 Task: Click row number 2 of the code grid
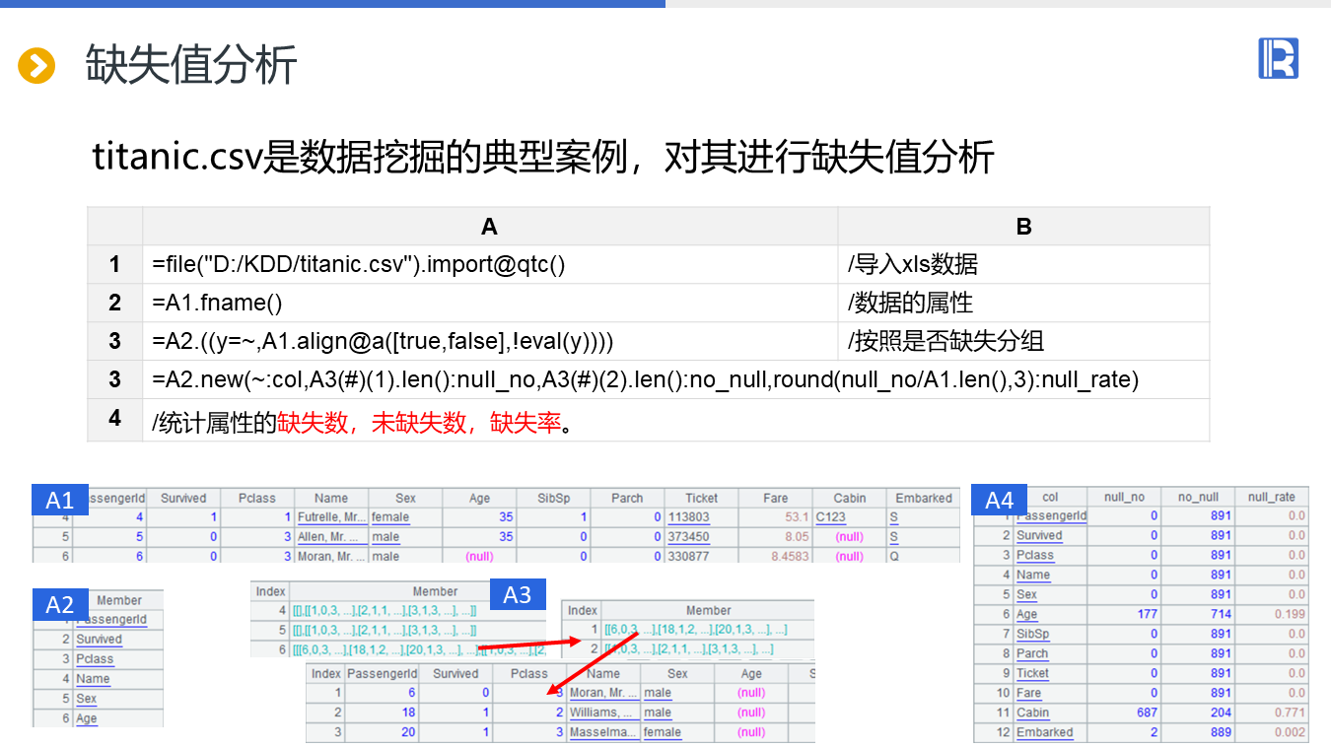(x=115, y=303)
